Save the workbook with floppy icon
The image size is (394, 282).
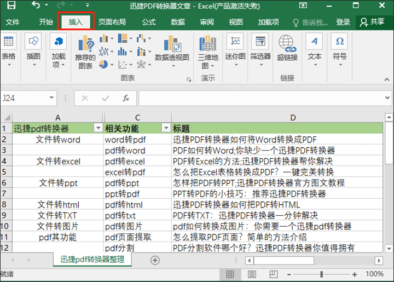click(x=11, y=5)
